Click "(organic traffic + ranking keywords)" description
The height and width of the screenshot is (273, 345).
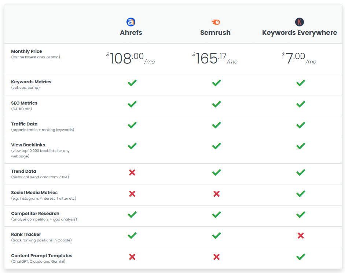coord(43,130)
